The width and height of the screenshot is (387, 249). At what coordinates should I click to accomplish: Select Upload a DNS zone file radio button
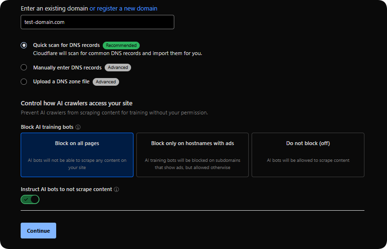(x=24, y=82)
